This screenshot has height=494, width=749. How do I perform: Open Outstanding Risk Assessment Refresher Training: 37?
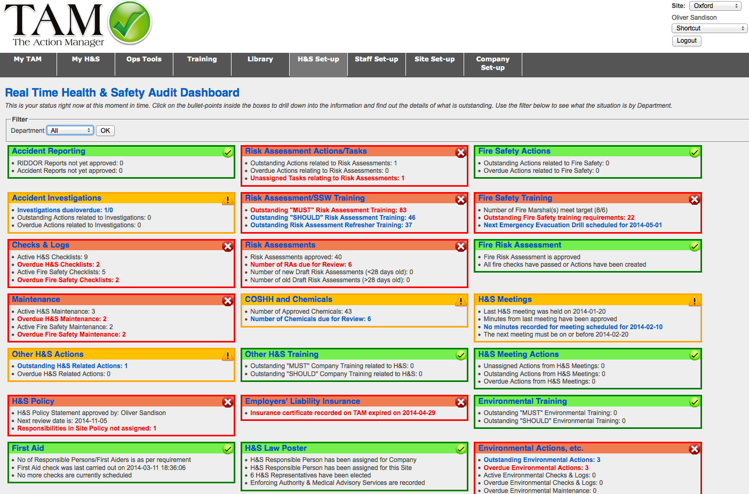tap(331, 225)
